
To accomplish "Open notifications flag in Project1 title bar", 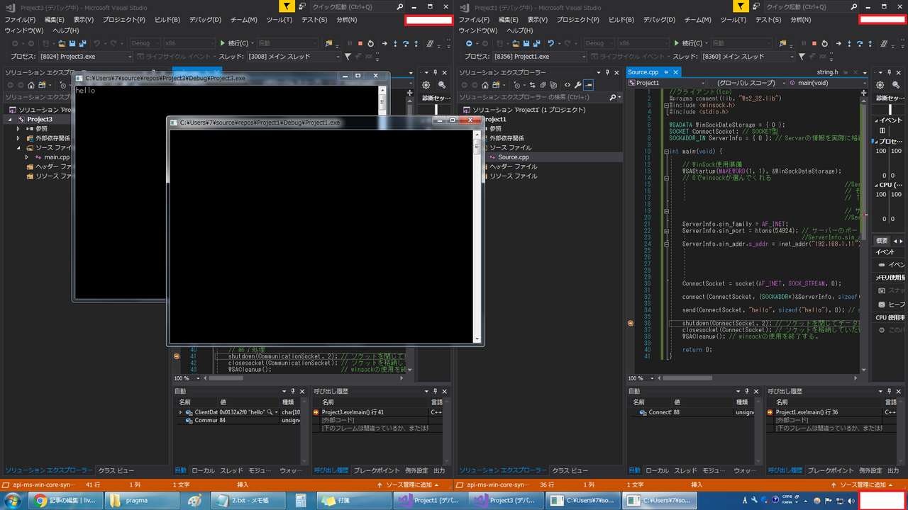I will pos(739,6).
